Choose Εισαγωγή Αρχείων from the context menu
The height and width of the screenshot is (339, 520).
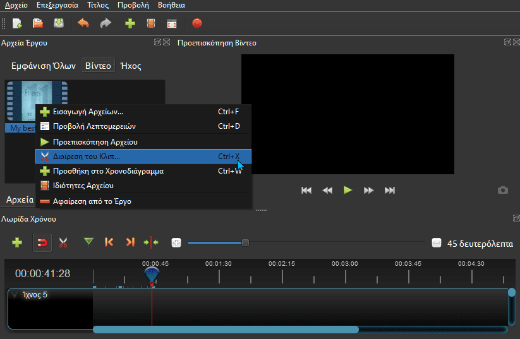[x=143, y=112]
